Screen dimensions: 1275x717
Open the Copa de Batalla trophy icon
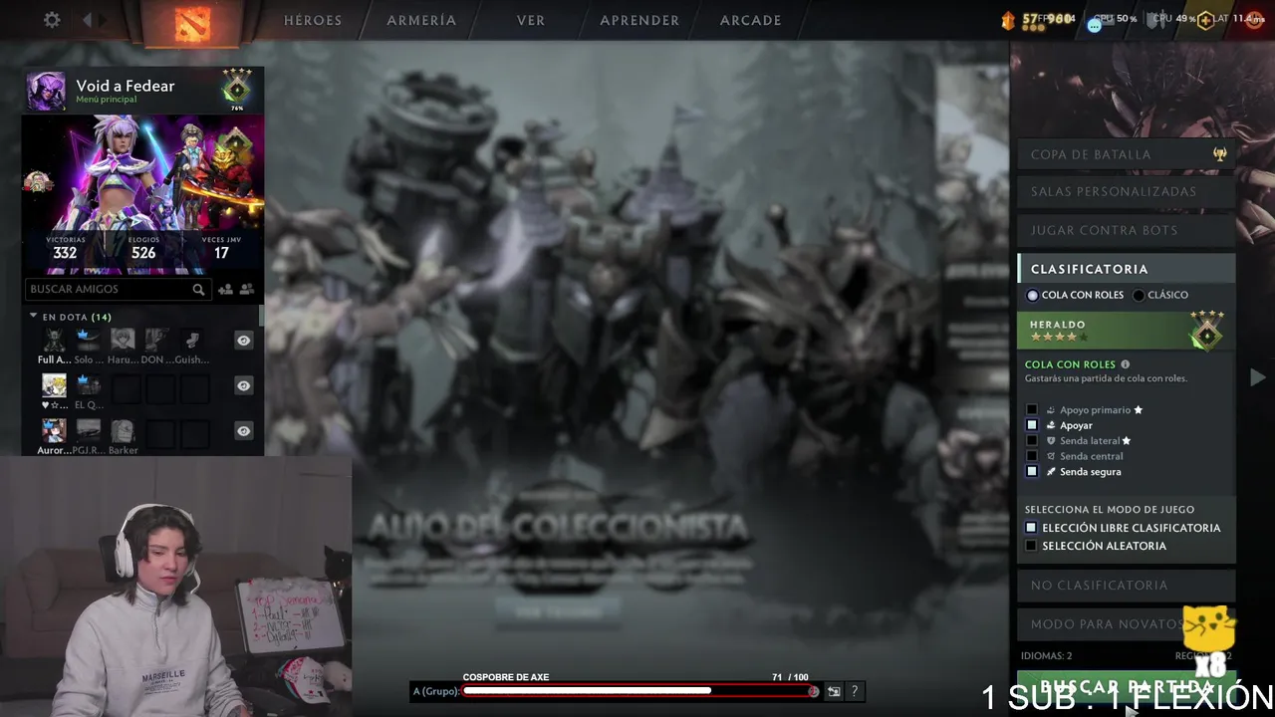pyautogui.click(x=1219, y=154)
